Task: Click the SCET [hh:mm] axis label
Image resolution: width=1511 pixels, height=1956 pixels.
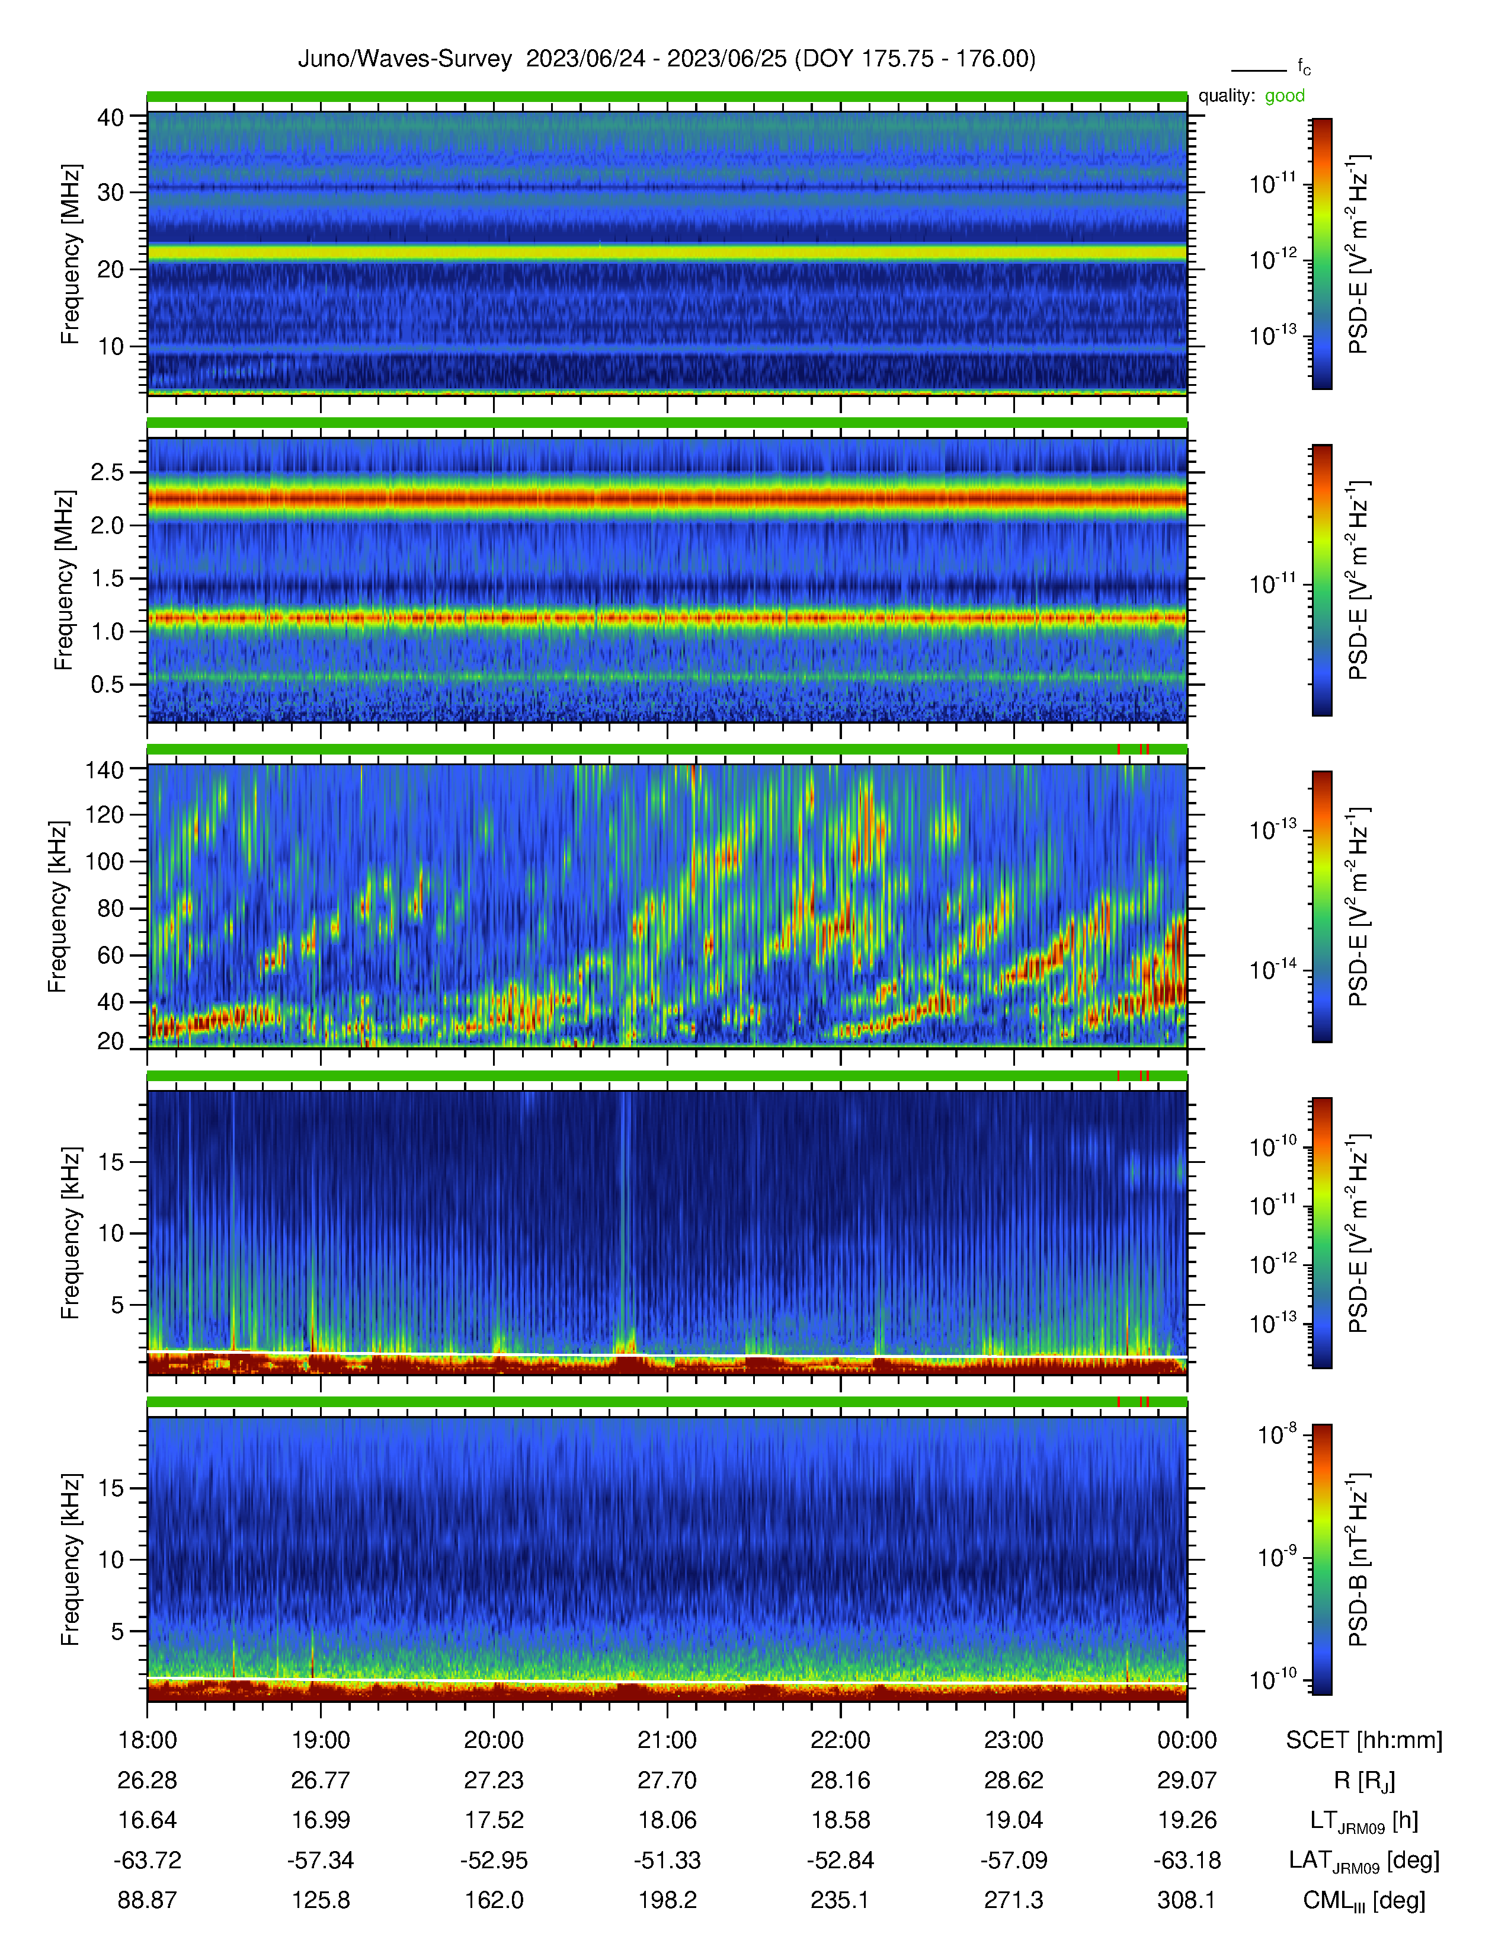Action: coord(1364,1739)
